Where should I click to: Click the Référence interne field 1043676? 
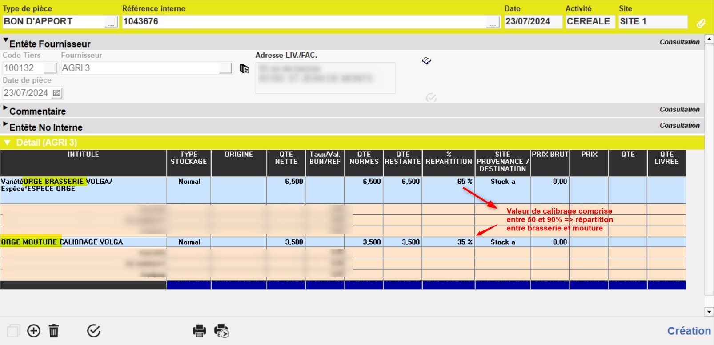(x=302, y=22)
